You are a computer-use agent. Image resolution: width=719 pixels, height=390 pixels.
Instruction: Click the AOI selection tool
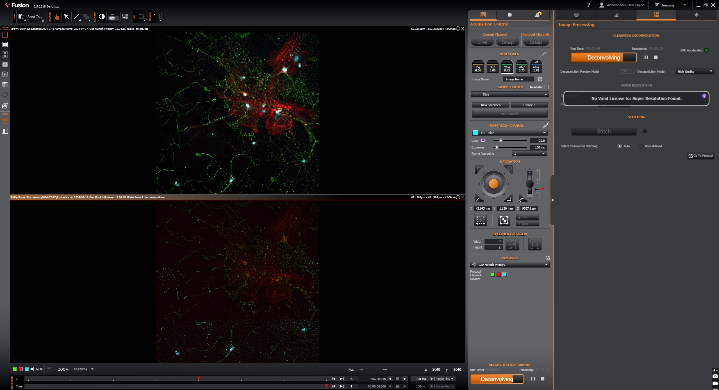click(141, 17)
